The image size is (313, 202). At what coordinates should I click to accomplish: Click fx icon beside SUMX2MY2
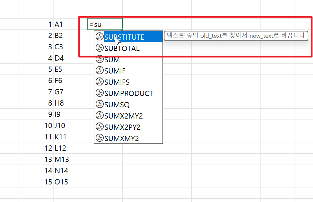tap(99, 116)
